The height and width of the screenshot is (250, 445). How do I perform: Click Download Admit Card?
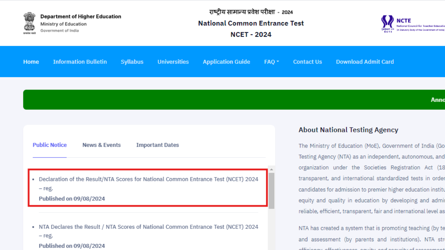pyautogui.click(x=365, y=61)
